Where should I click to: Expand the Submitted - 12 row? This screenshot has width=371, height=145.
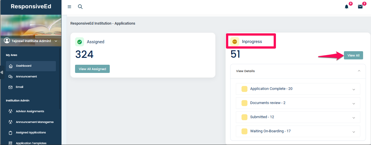point(354,118)
